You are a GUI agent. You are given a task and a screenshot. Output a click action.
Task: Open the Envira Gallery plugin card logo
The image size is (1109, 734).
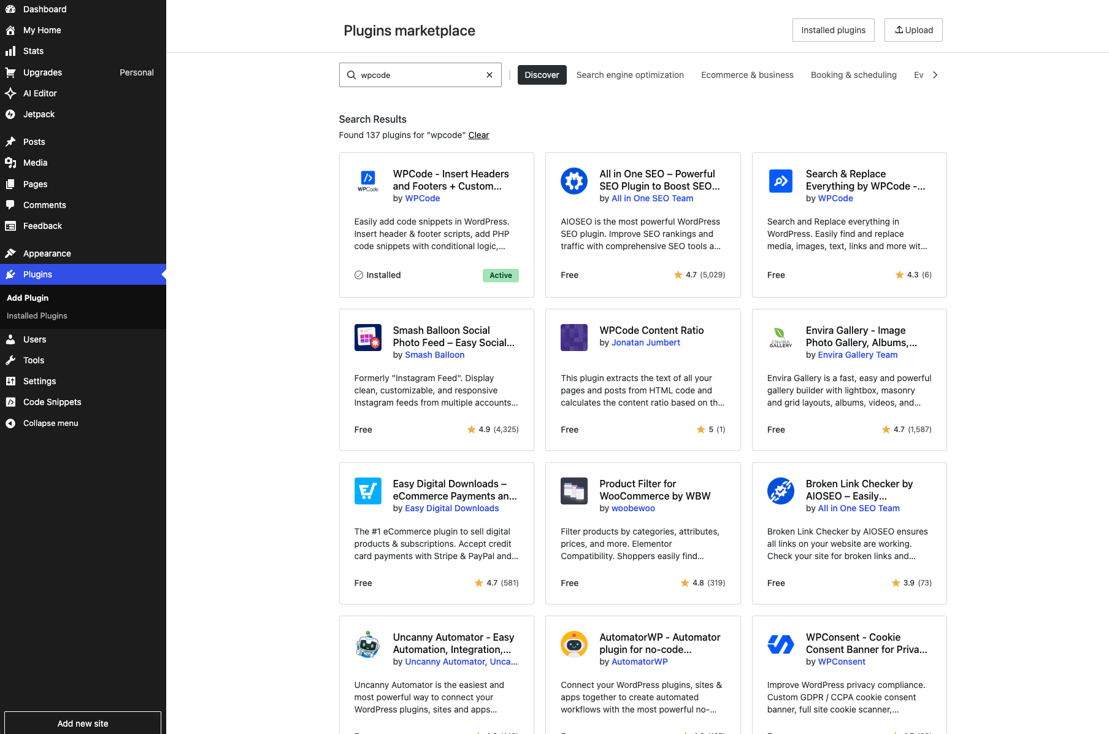click(x=780, y=338)
